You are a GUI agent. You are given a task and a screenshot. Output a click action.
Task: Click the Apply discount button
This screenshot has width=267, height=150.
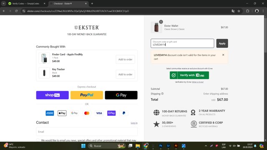(x=222, y=43)
